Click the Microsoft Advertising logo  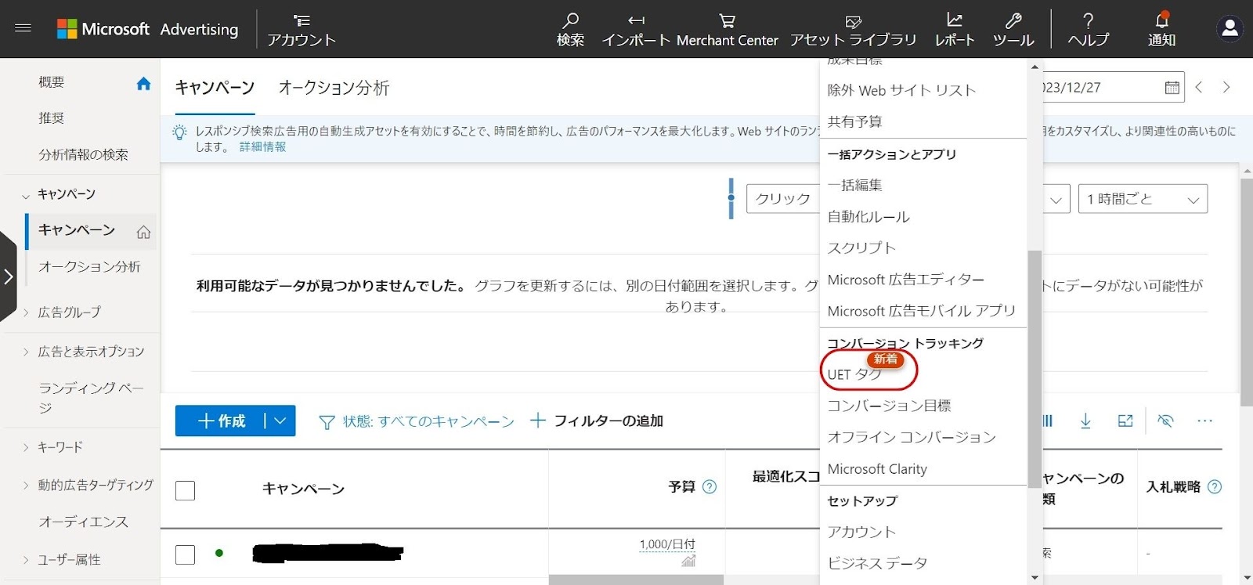147,29
